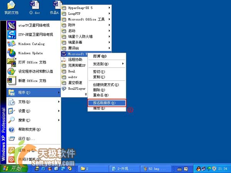Open the ①.doc desktop file
Image resolution: width=231 pixels, height=173 pixels.
(x=35, y=7)
